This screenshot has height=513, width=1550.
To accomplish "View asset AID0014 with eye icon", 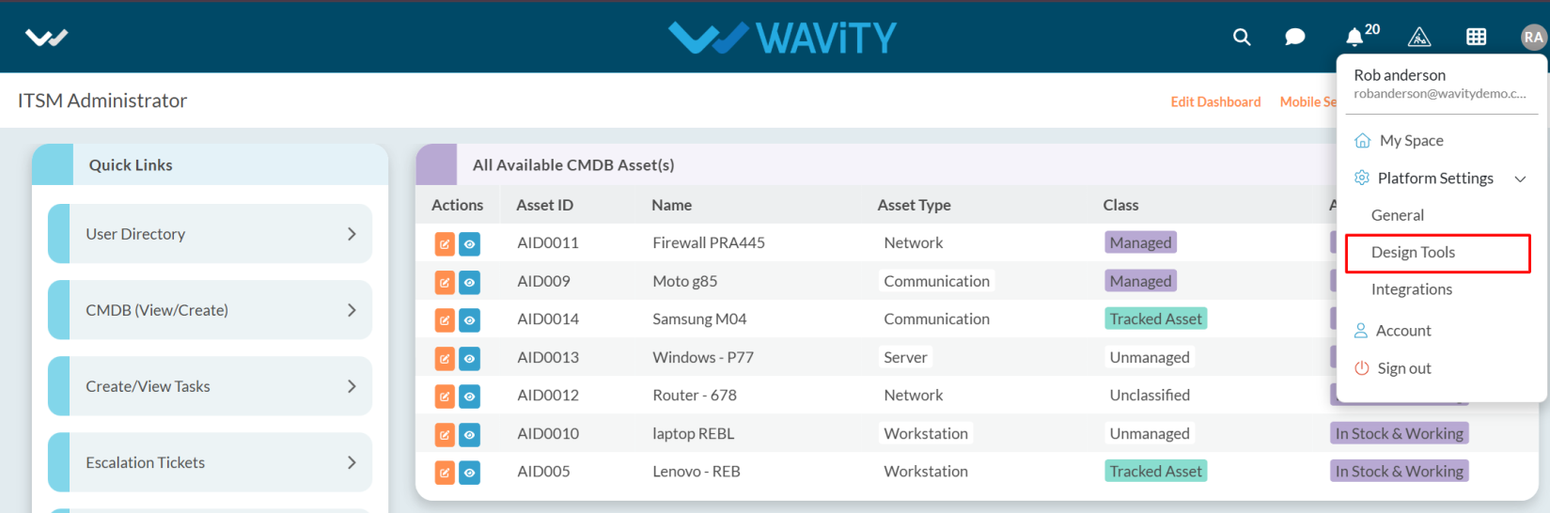I will pyautogui.click(x=469, y=320).
